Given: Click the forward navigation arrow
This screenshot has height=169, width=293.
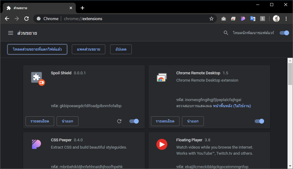Looking at the screenshot, I should pyautogui.click(x=17, y=19).
